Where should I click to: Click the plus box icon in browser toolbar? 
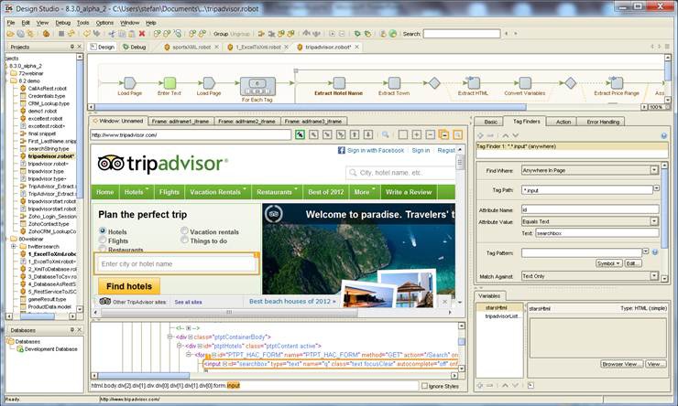pyautogui.click(x=416, y=135)
